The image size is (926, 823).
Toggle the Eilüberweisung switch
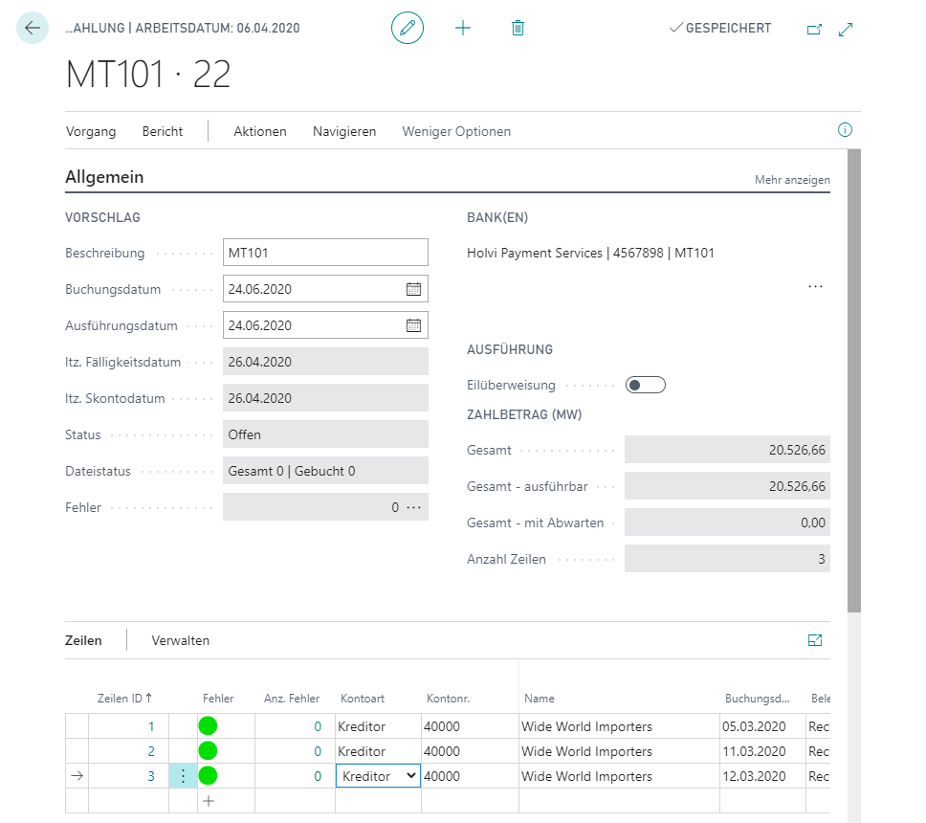pos(645,385)
